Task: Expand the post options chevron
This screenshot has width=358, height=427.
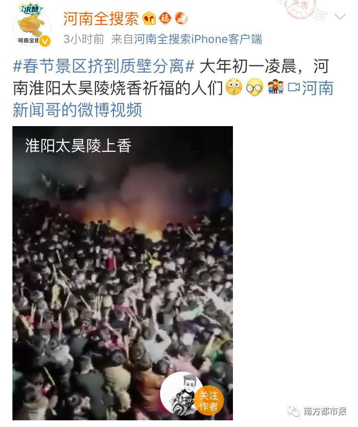Action: pyautogui.click(x=340, y=17)
